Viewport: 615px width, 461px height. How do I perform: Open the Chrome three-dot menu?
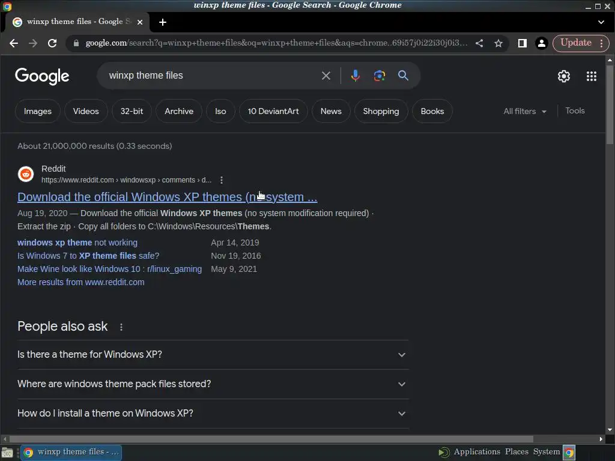pyautogui.click(x=601, y=43)
